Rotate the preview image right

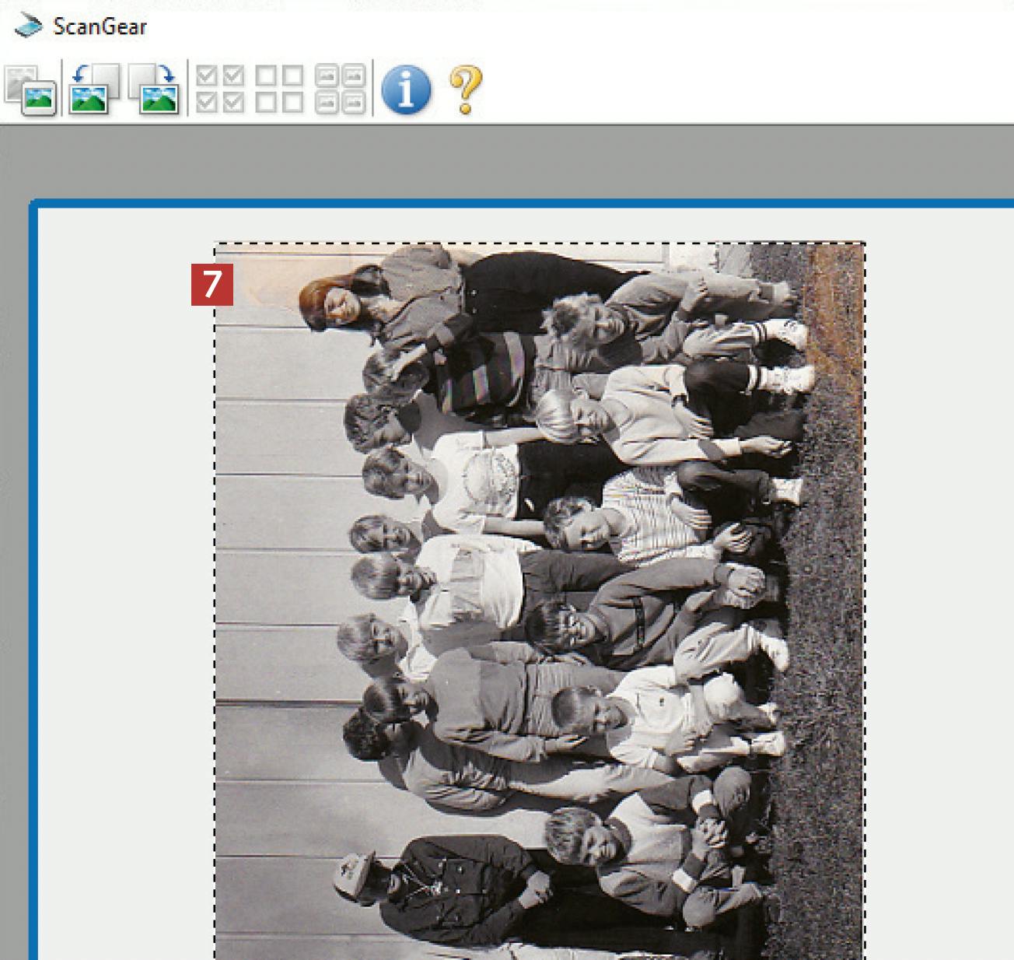tap(156, 90)
